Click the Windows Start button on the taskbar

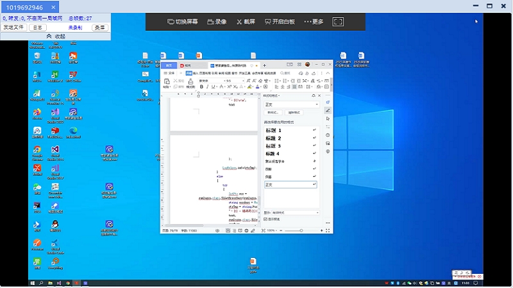[x=31, y=282]
